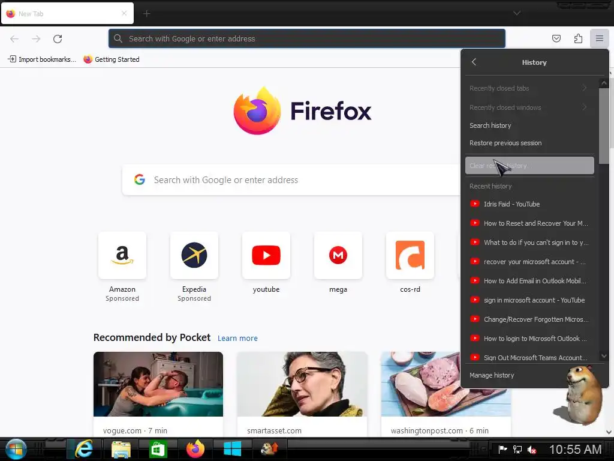Click the taskbar clock showing 10:55 AM
The width and height of the screenshot is (614, 461).
tap(575, 450)
